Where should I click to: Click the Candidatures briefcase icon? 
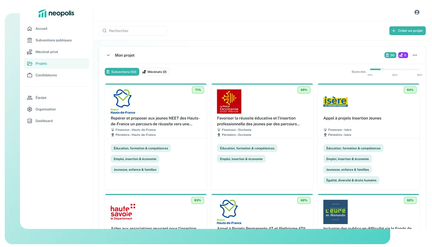click(30, 75)
